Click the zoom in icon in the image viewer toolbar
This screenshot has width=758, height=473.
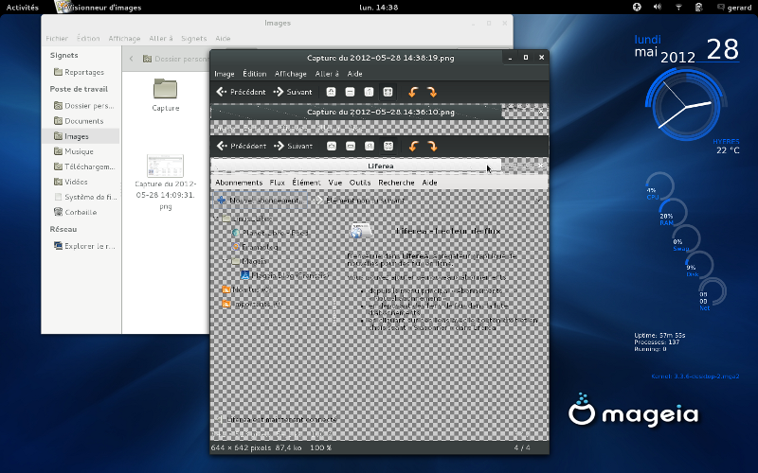pyautogui.click(x=332, y=92)
